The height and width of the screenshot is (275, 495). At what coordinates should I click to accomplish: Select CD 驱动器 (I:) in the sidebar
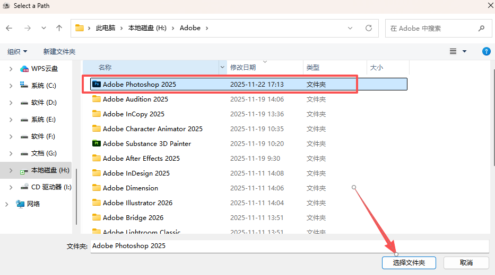46,187
